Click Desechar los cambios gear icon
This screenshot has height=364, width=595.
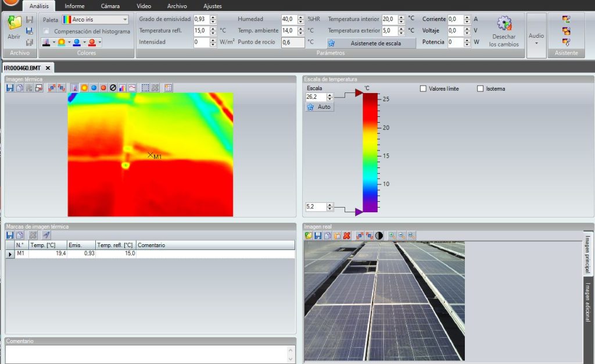pyautogui.click(x=504, y=24)
